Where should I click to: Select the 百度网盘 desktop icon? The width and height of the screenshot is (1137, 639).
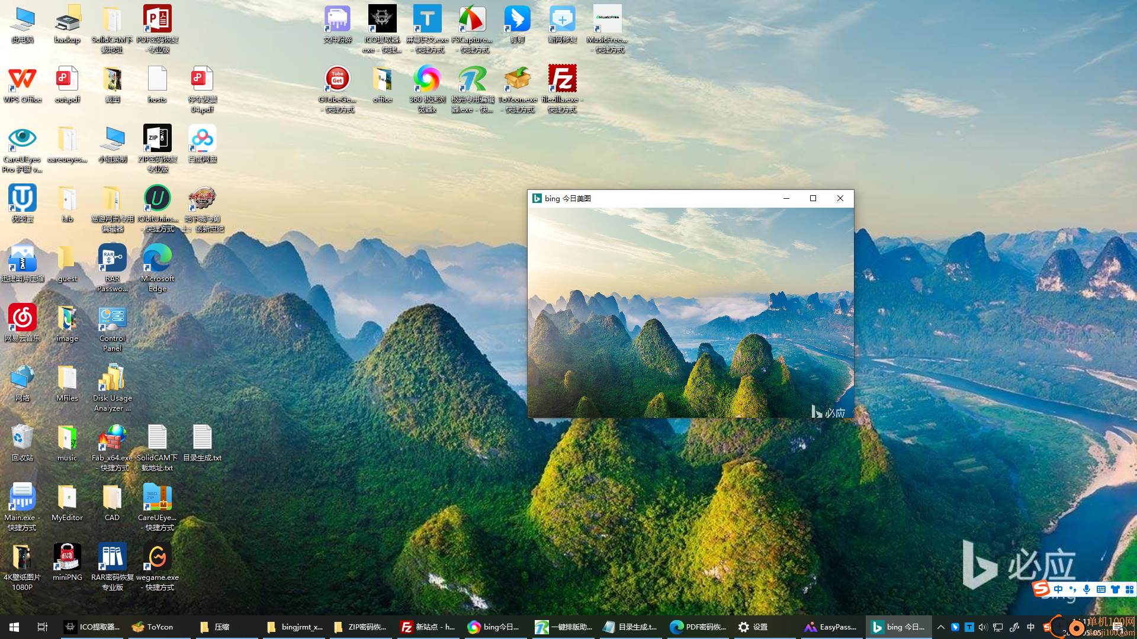coord(203,144)
